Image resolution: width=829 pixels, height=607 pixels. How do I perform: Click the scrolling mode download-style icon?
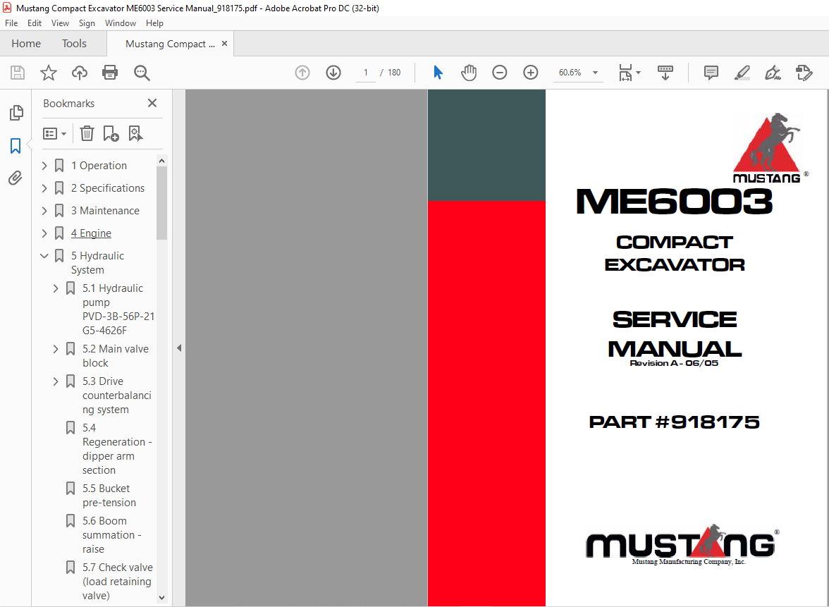coord(665,73)
